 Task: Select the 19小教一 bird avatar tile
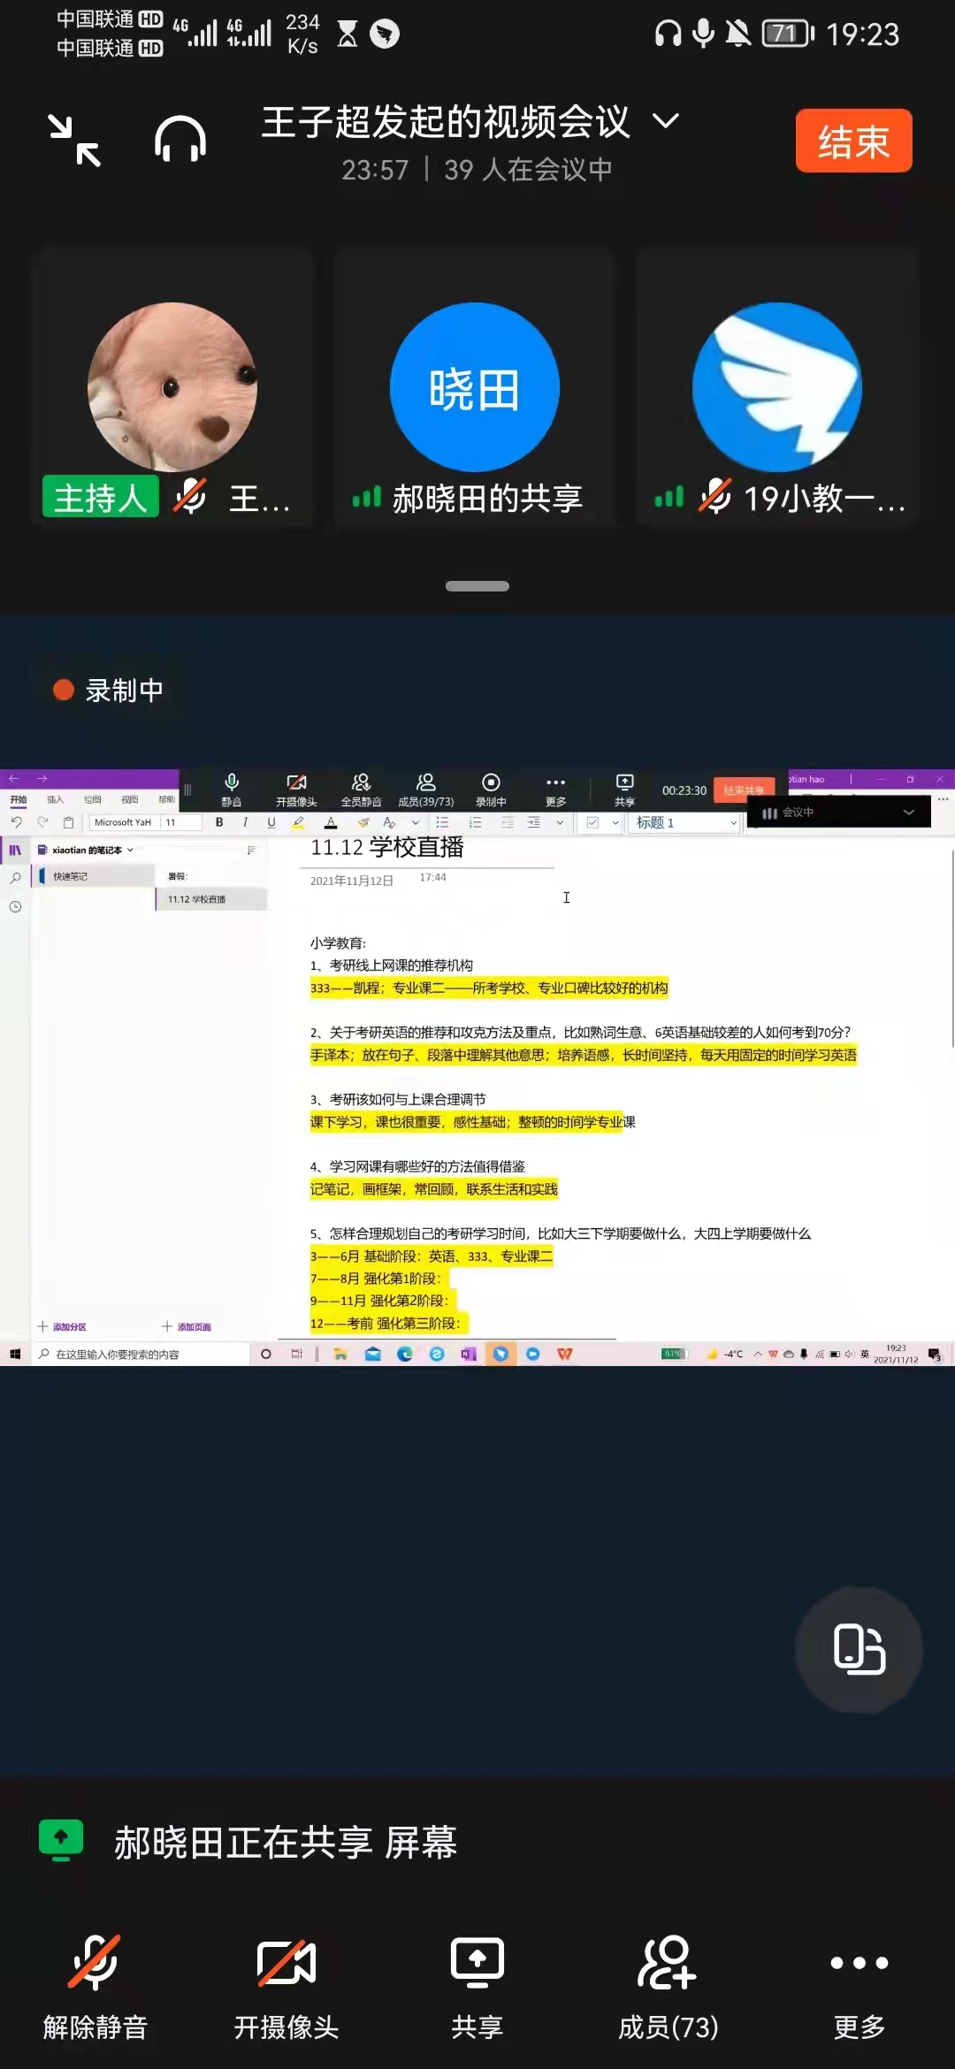(x=777, y=387)
